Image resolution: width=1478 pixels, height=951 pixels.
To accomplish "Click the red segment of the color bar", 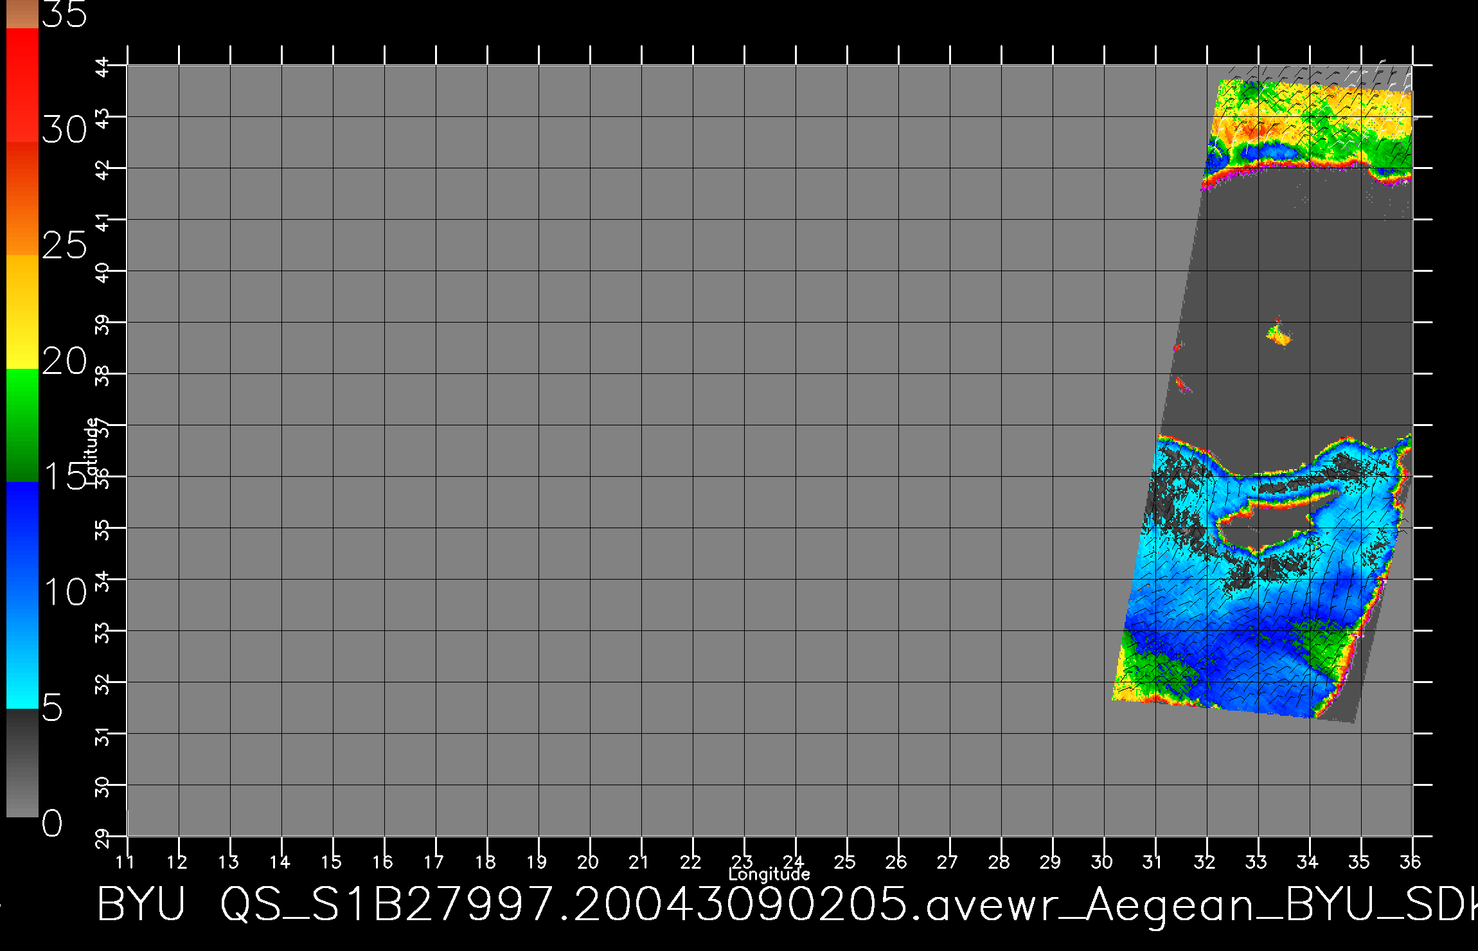I will click(x=22, y=85).
